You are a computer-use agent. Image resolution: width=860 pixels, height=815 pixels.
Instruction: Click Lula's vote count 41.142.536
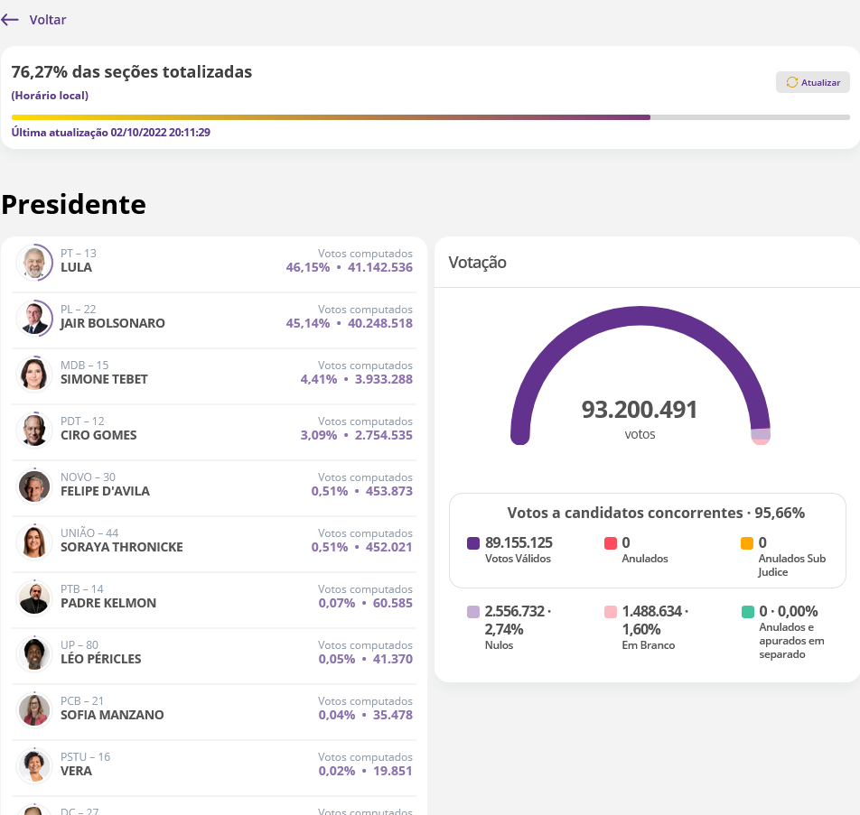(x=380, y=267)
